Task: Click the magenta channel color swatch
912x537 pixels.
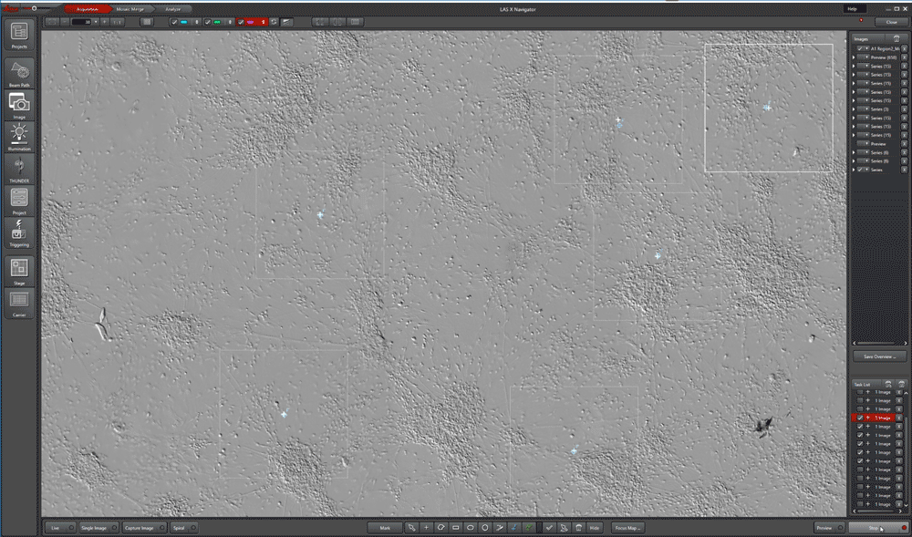Action: pyautogui.click(x=251, y=22)
